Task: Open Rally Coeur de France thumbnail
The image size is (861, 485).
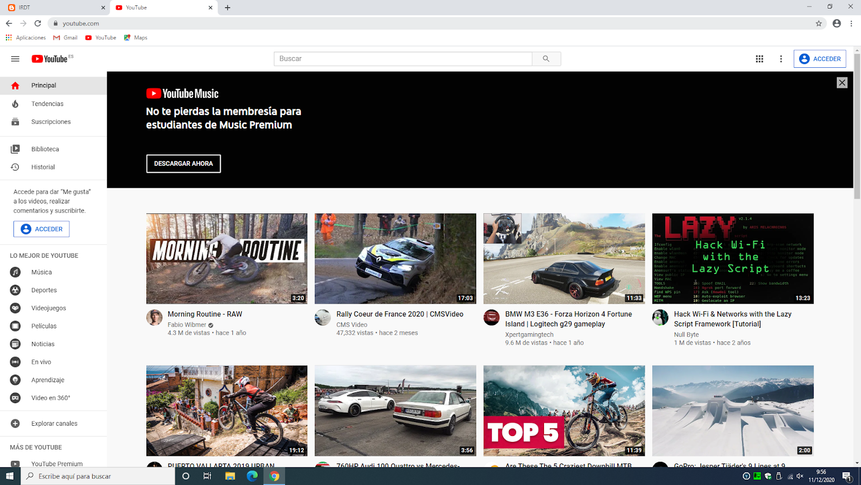Action: click(x=396, y=258)
